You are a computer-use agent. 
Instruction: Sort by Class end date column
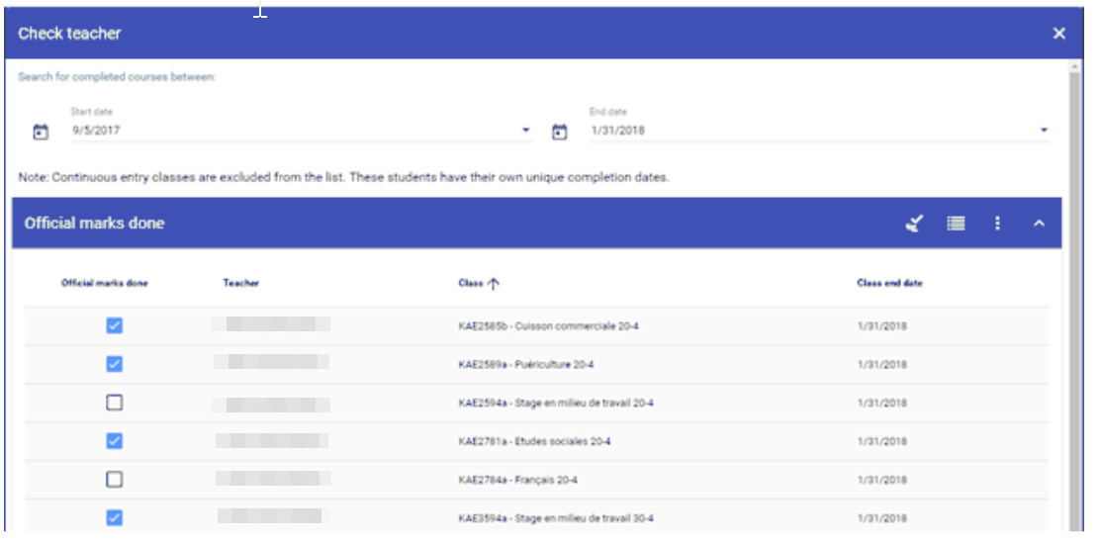889,283
